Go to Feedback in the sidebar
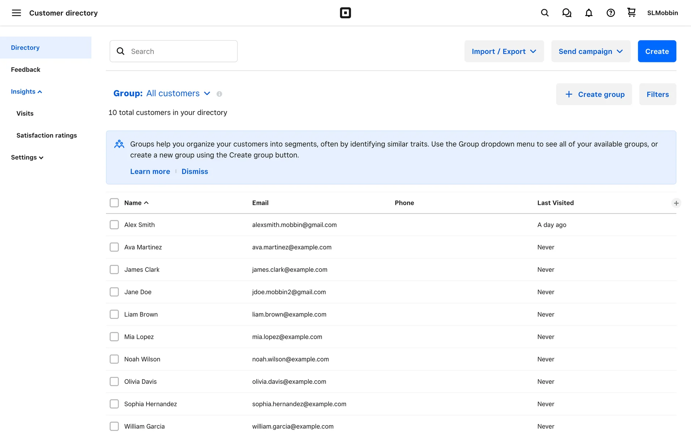The width and height of the screenshot is (691, 432). tap(26, 69)
